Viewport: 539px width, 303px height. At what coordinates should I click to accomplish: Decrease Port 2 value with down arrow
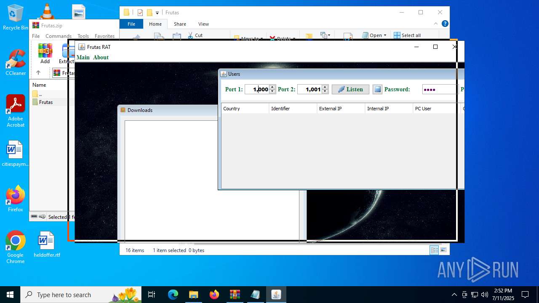(x=325, y=91)
